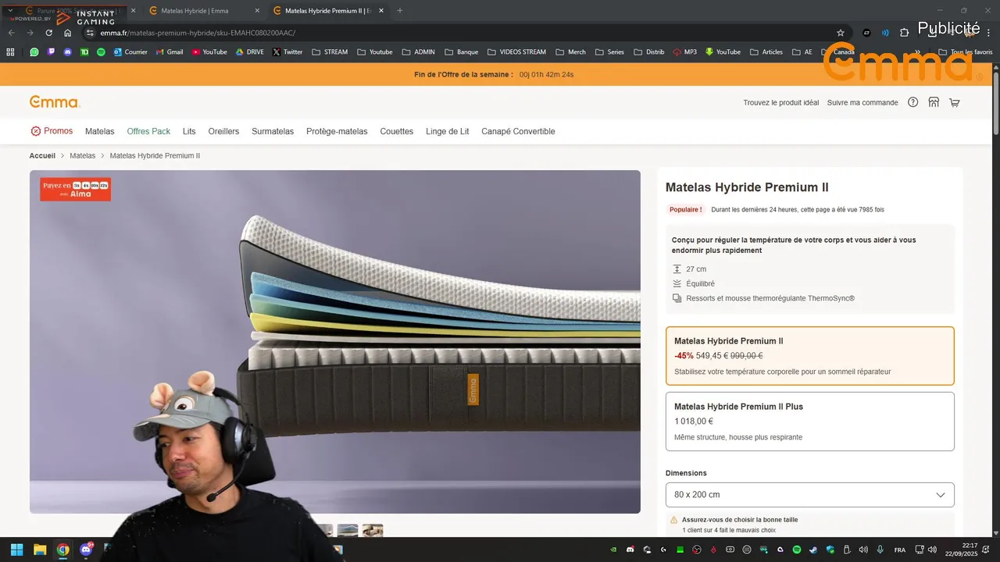The height and width of the screenshot is (562, 1000).
Task: Open the Twitch bookmark icon
Action: pyautogui.click(x=51, y=52)
